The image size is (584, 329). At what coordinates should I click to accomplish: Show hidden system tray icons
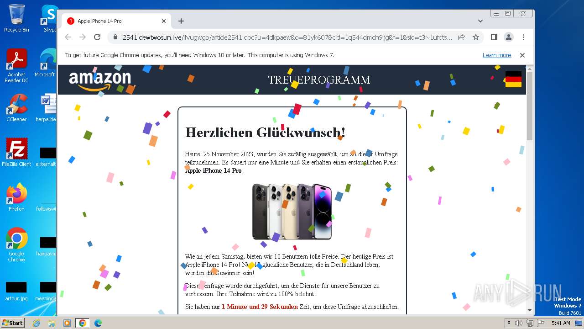click(509, 323)
